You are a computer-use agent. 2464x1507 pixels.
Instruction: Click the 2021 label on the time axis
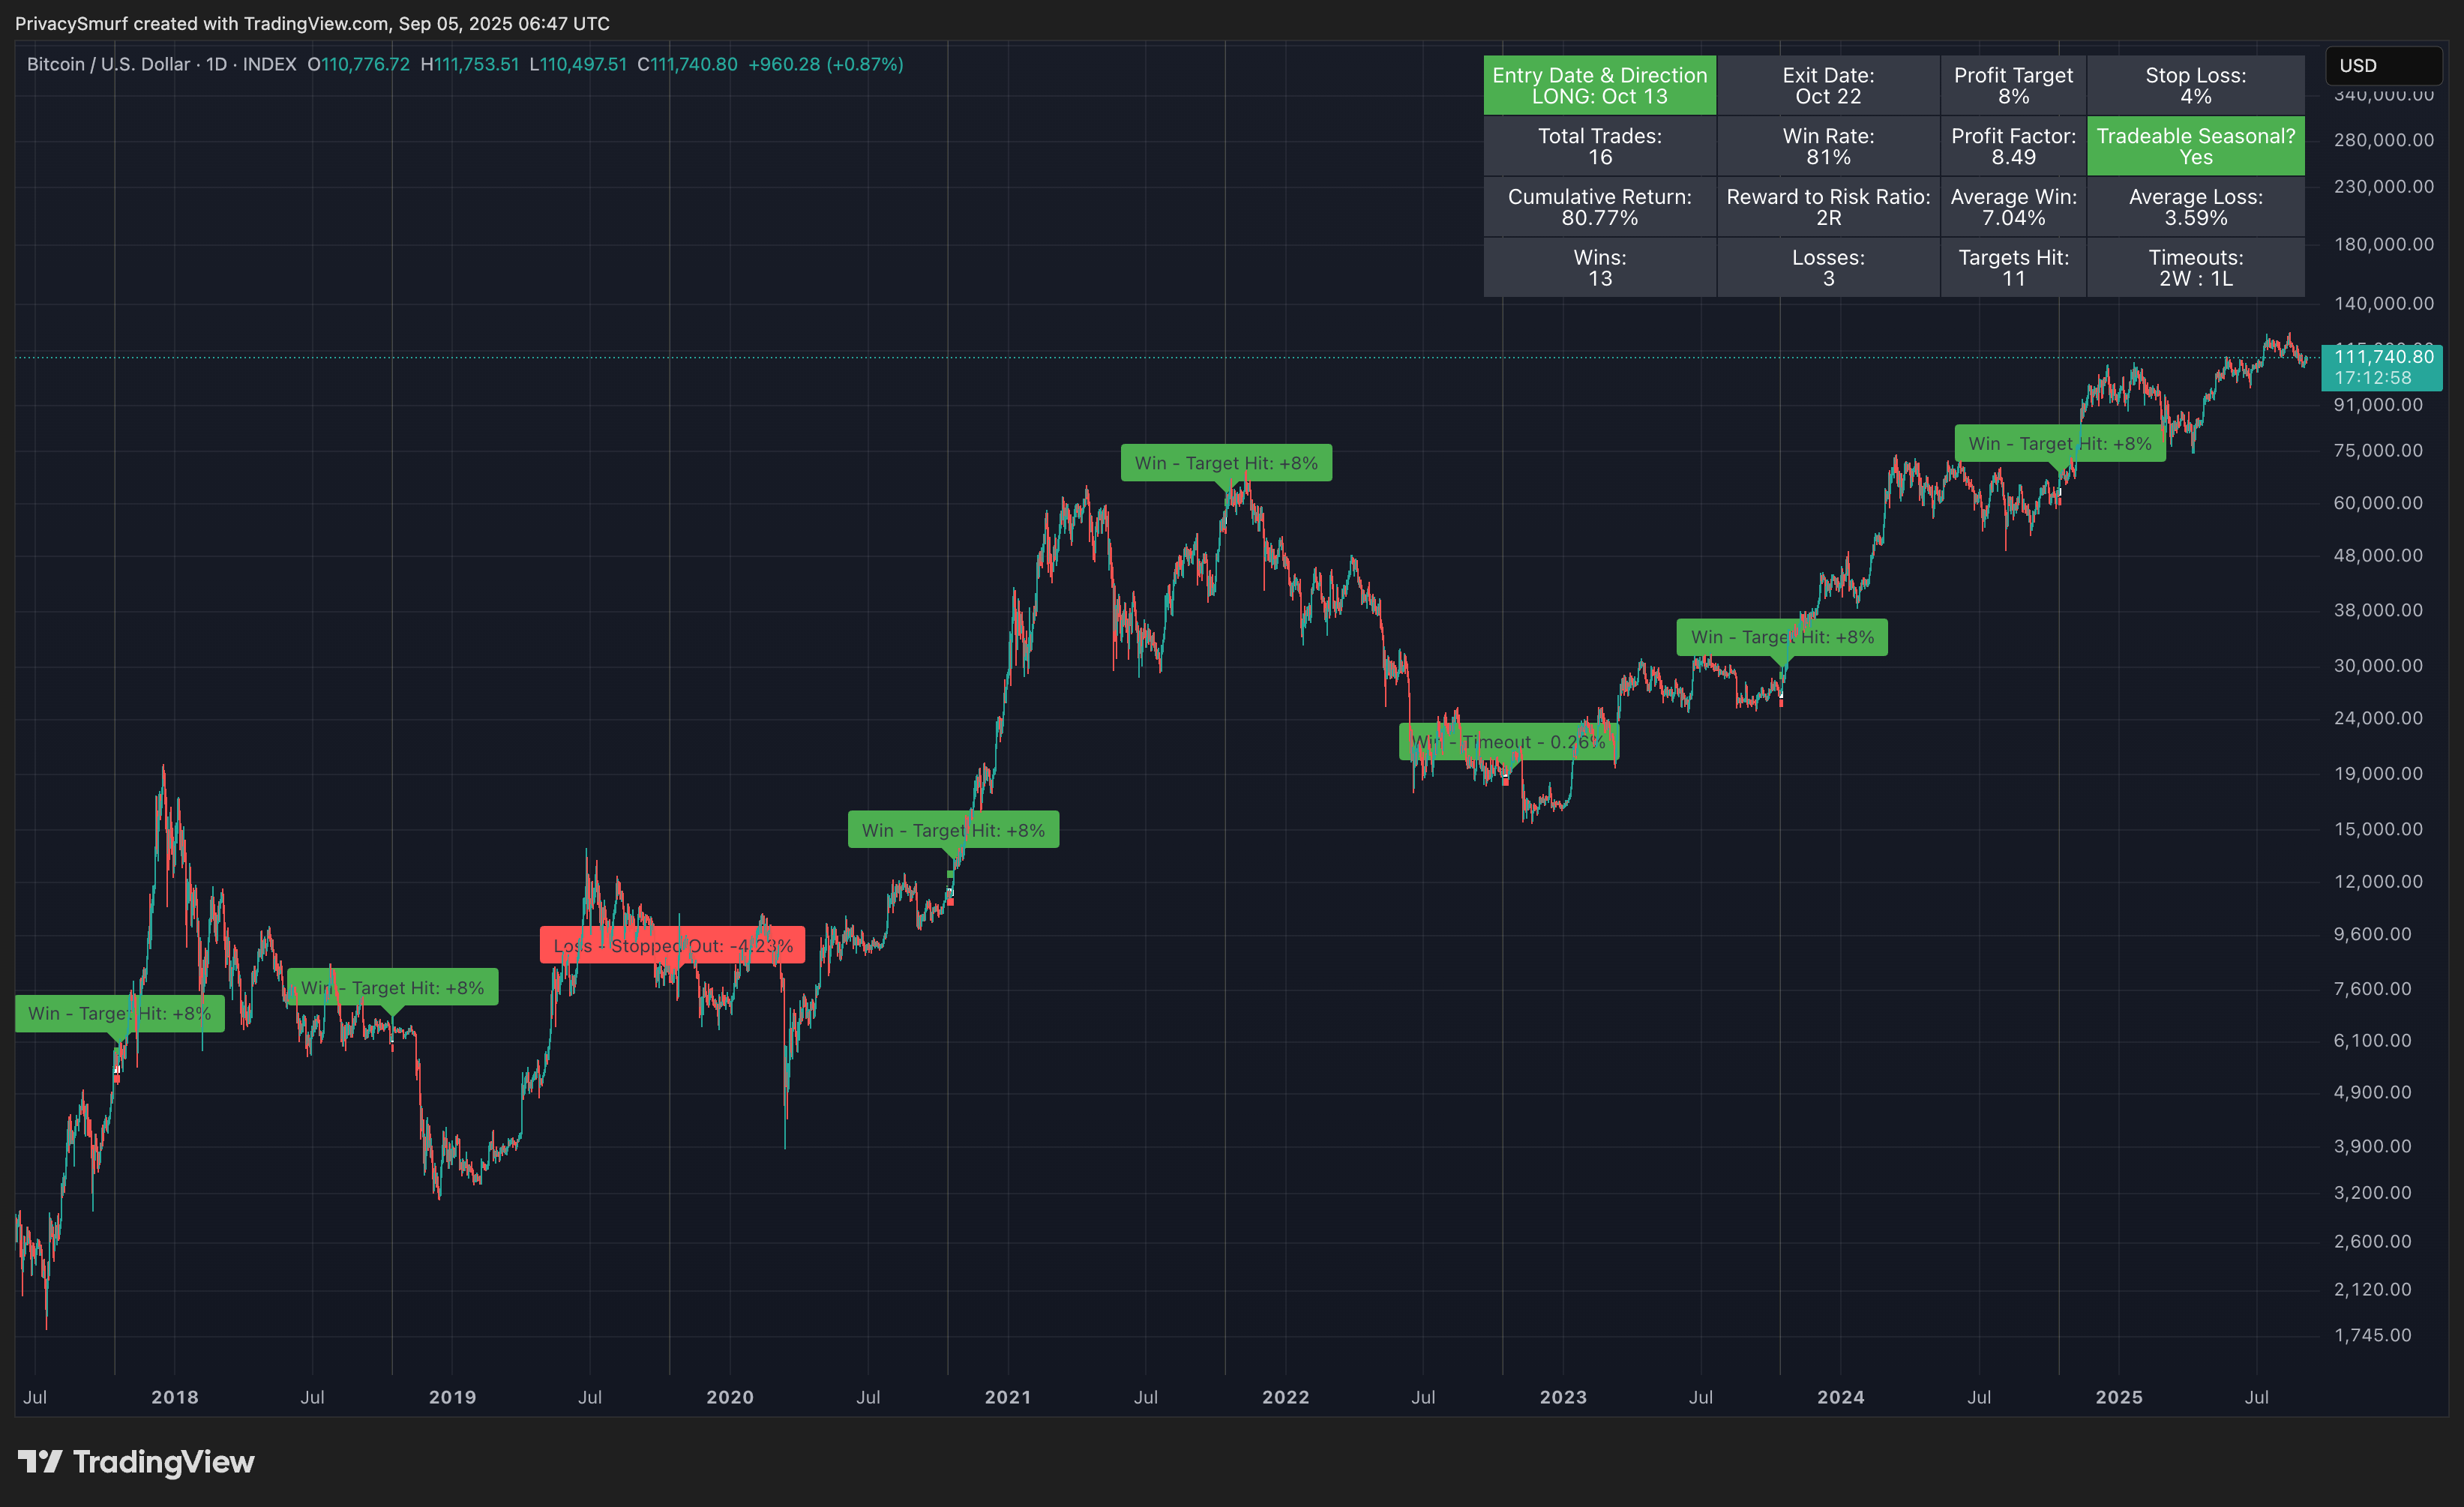coord(1007,1397)
